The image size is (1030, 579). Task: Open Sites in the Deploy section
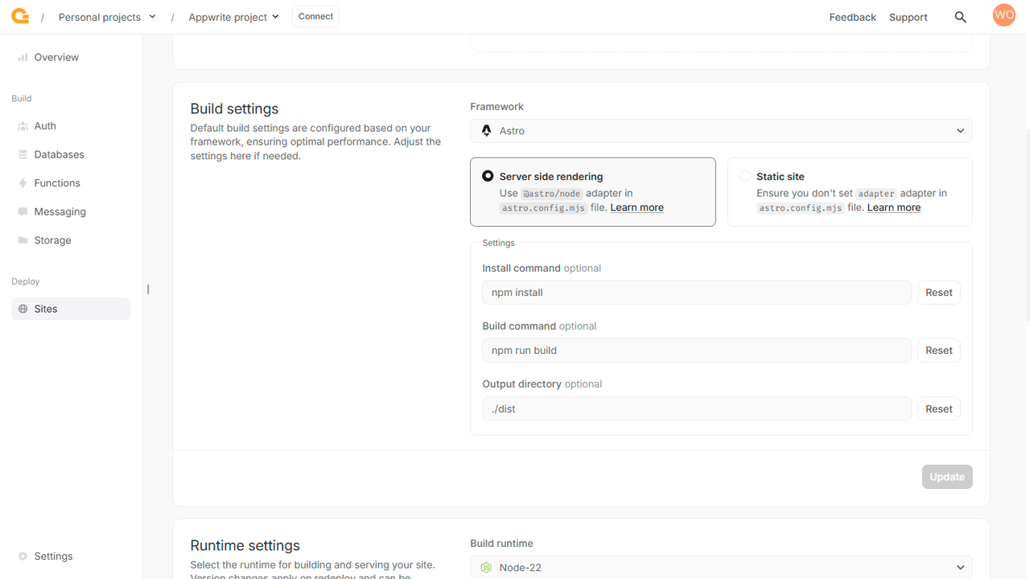(46, 309)
